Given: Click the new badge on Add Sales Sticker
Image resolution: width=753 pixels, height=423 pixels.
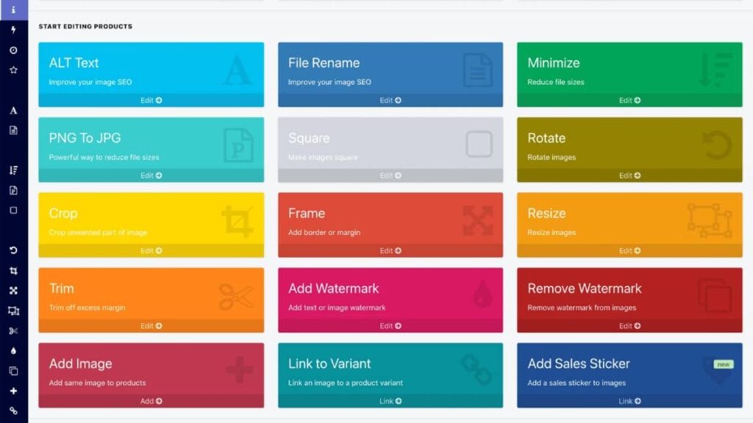Looking at the screenshot, I should pos(723,364).
